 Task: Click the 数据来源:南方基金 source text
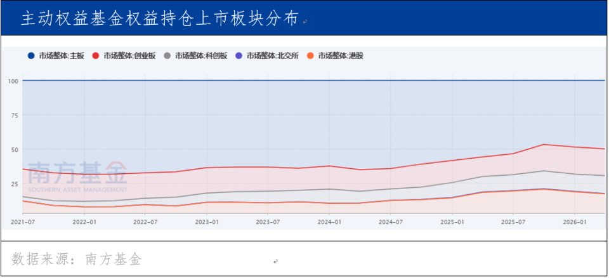[x=77, y=259]
